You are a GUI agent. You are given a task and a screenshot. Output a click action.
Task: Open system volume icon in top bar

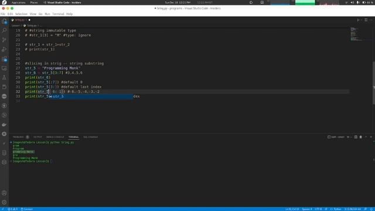pos(352,2)
